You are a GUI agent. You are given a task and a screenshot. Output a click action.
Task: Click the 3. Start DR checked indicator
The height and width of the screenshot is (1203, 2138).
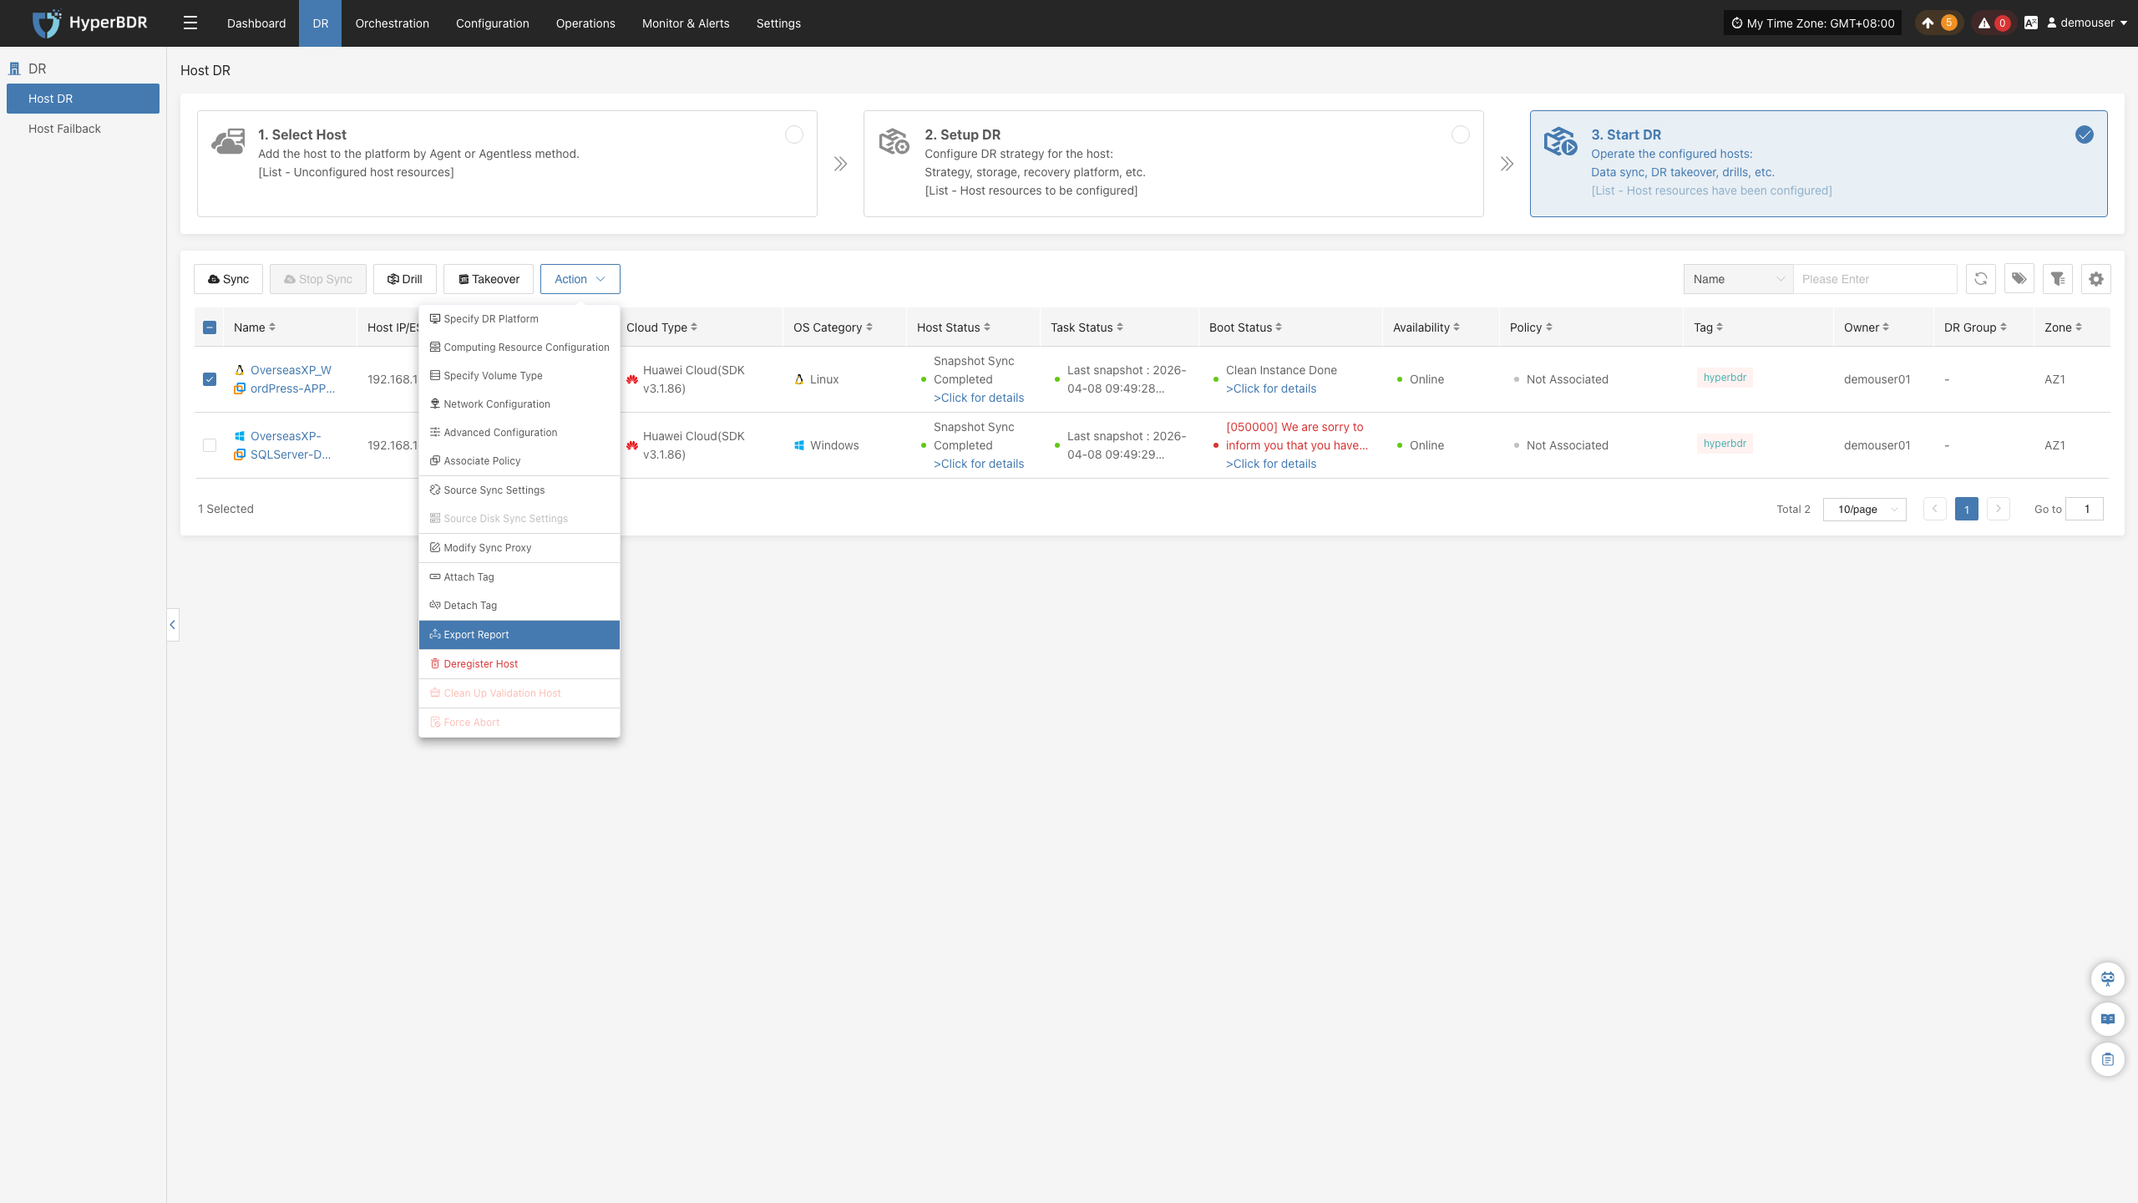2085,135
